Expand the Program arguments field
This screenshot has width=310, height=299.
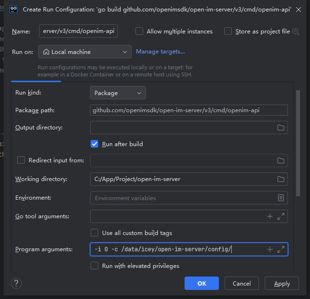[280, 249]
